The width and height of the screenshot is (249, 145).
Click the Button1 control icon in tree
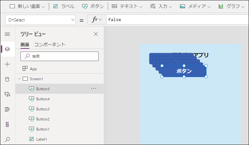pos(32,129)
